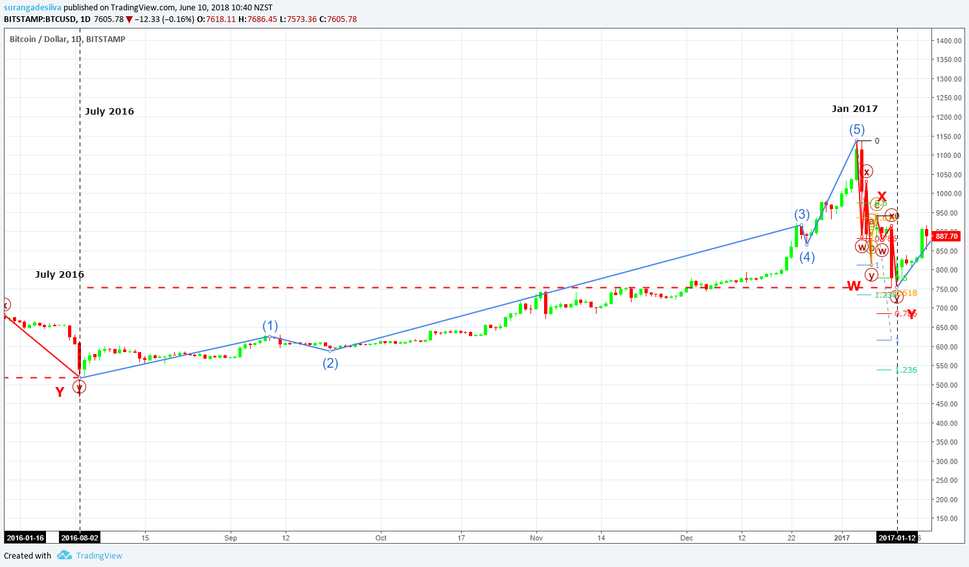Screen dimensions: 969x567
Task: Click the Nov label on the time axis
Action: (x=536, y=538)
